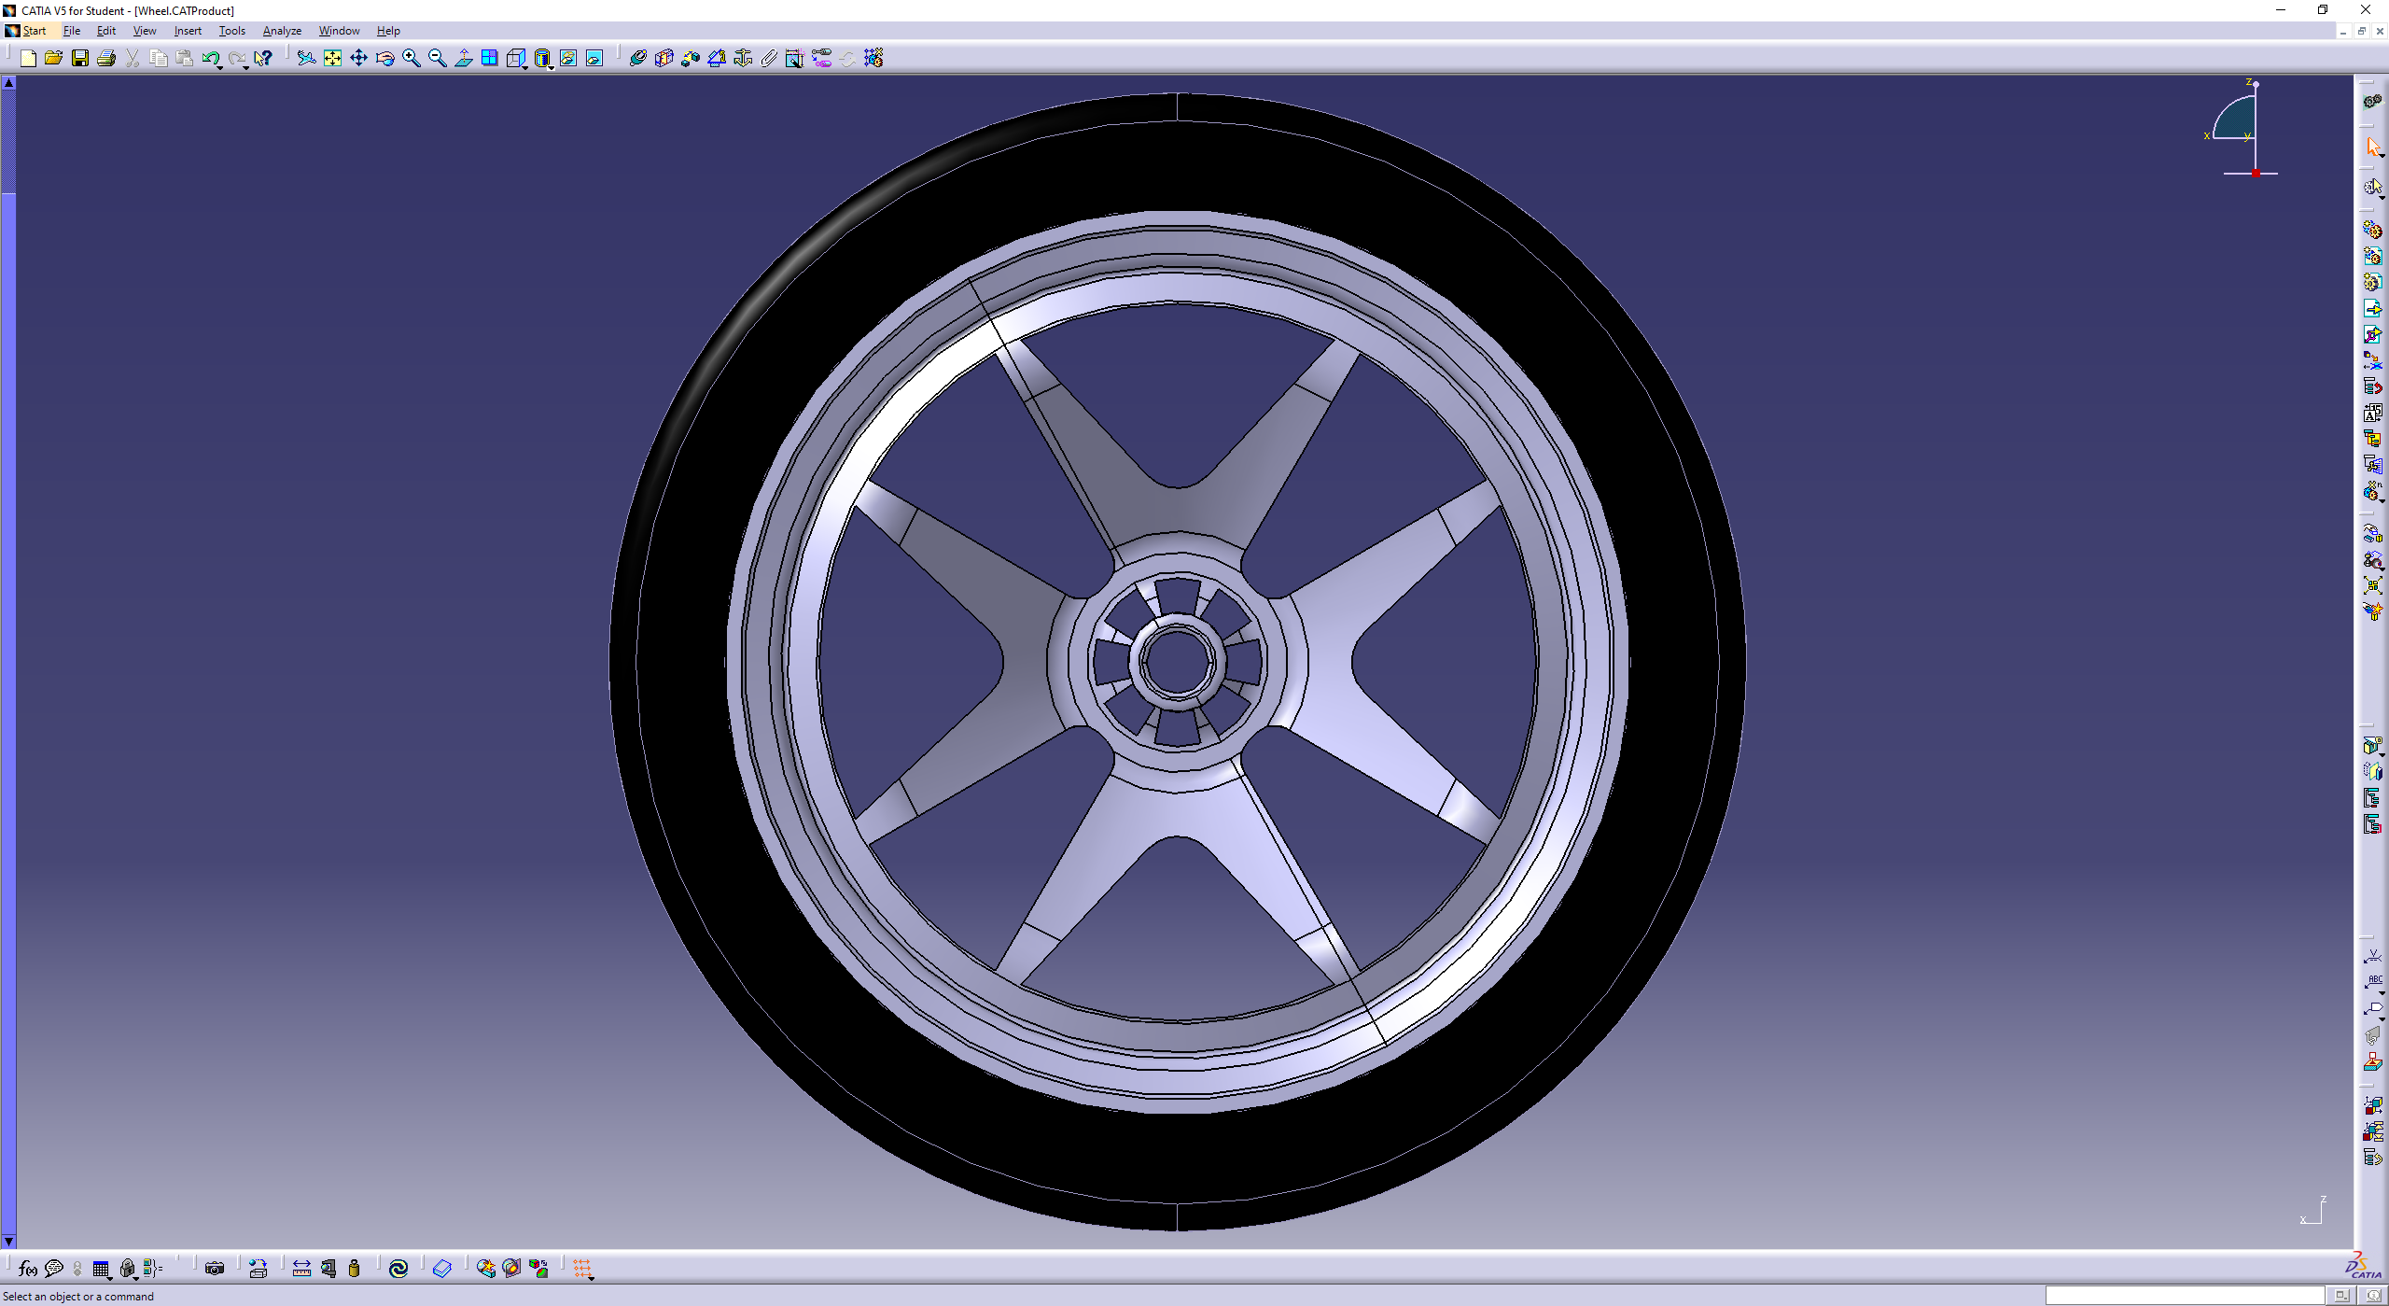Image resolution: width=2389 pixels, height=1306 pixels.
Task: Click the Zoom In magnifier icon
Action: [x=411, y=59]
